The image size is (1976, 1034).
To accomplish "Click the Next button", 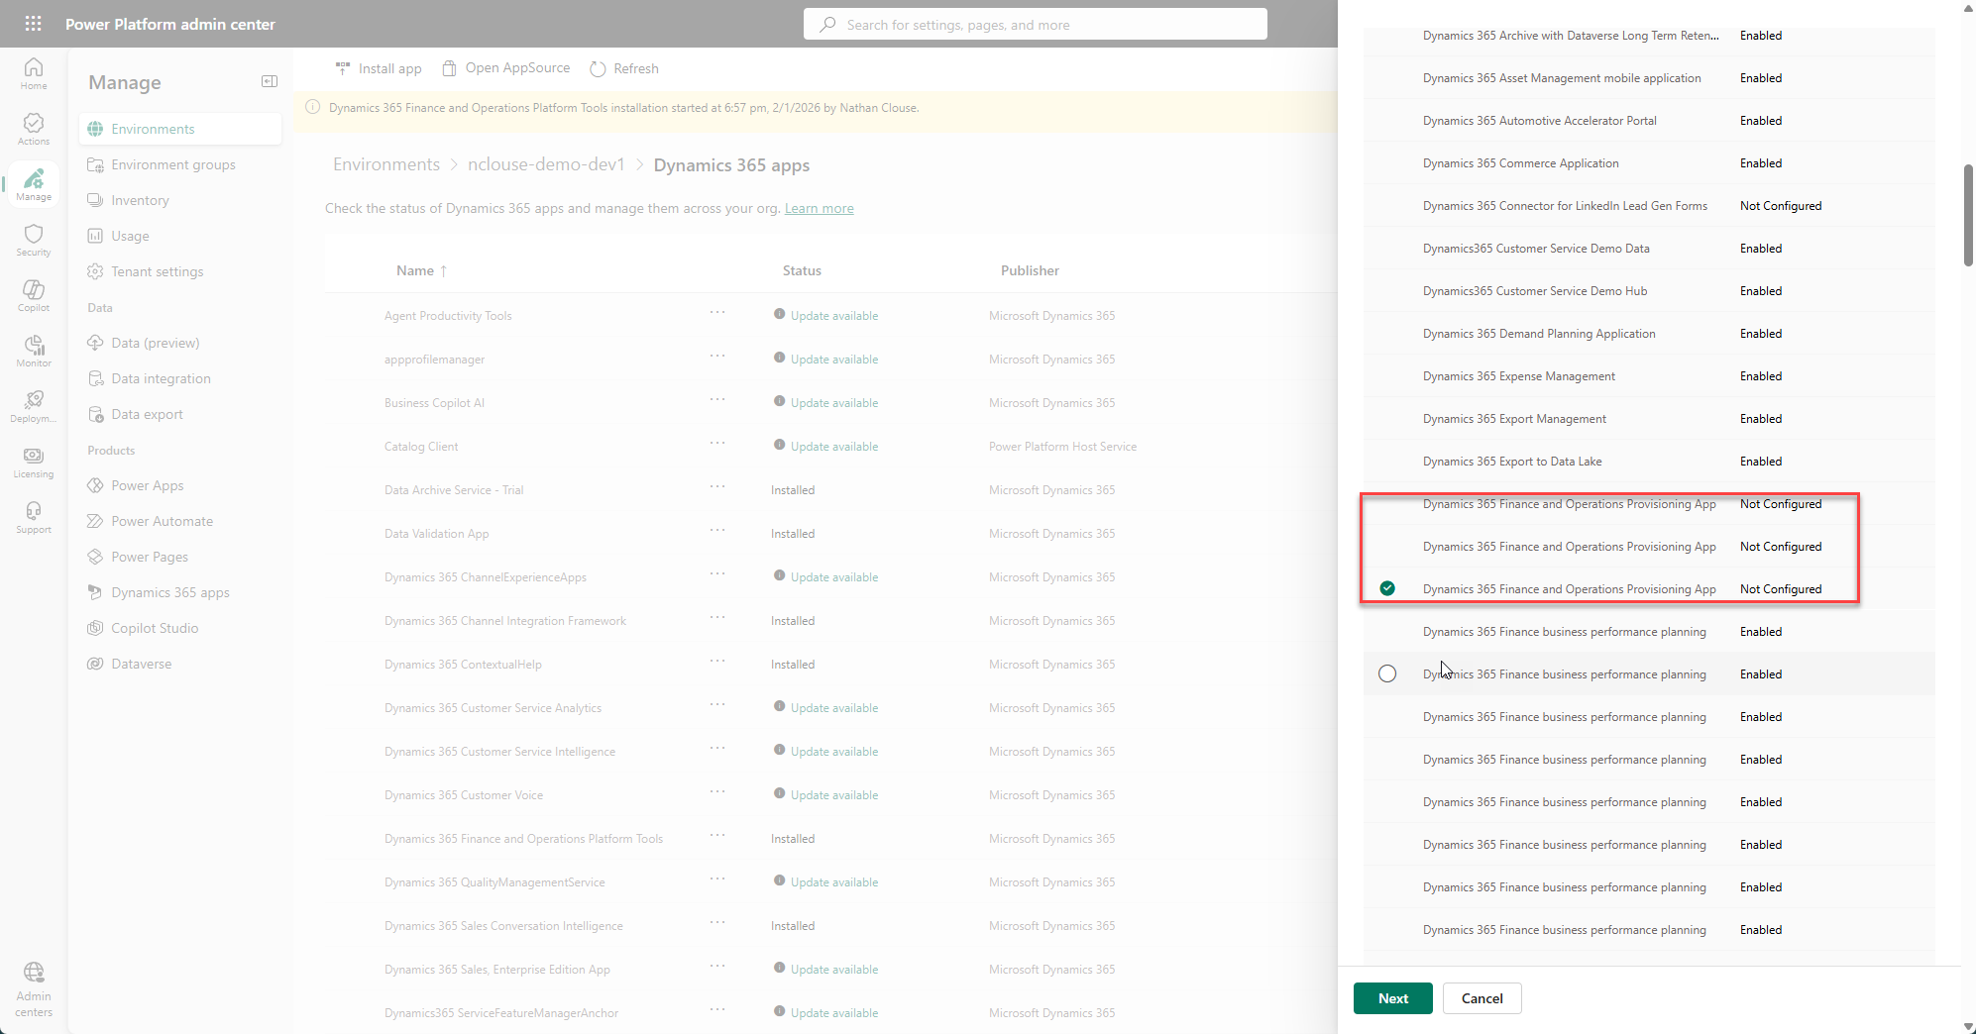I will pyautogui.click(x=1392, y=998).
